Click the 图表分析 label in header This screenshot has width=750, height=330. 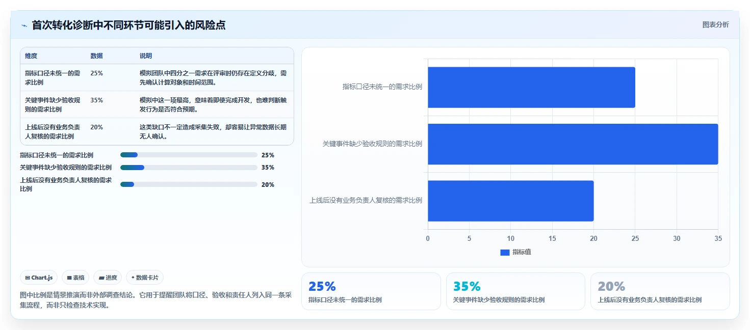[715, 24]
